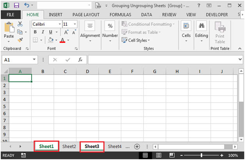245x160 pixels.
Task: Open the REVIEW ribbon tab
Action: [169, 15]
